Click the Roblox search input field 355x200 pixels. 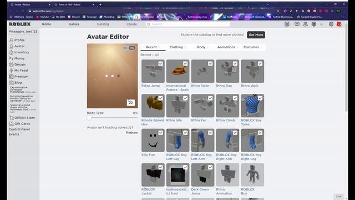[188, 24]
